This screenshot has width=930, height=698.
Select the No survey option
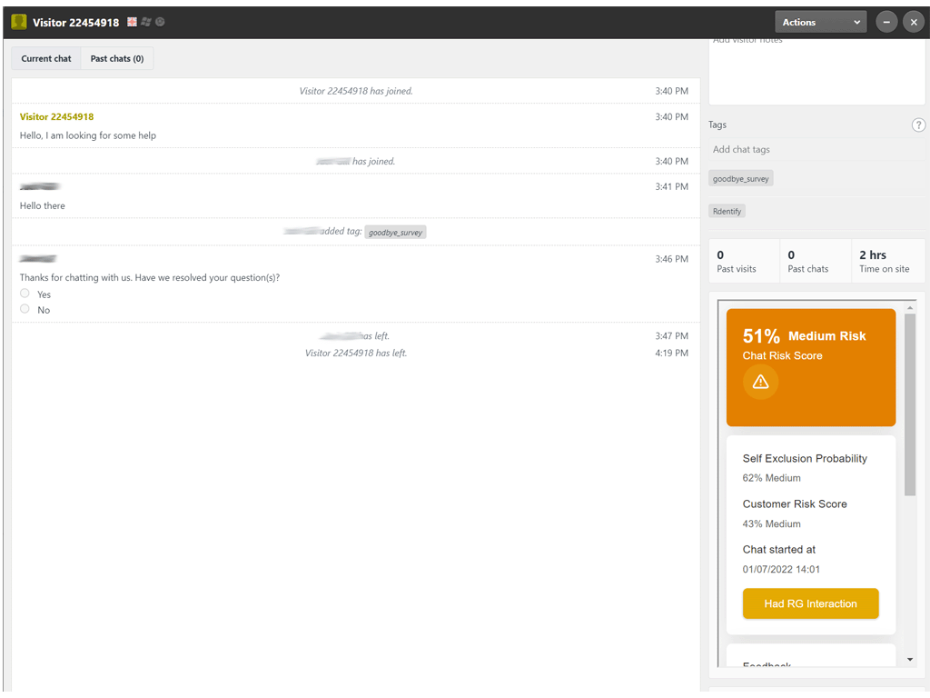[x=25, y=309]
